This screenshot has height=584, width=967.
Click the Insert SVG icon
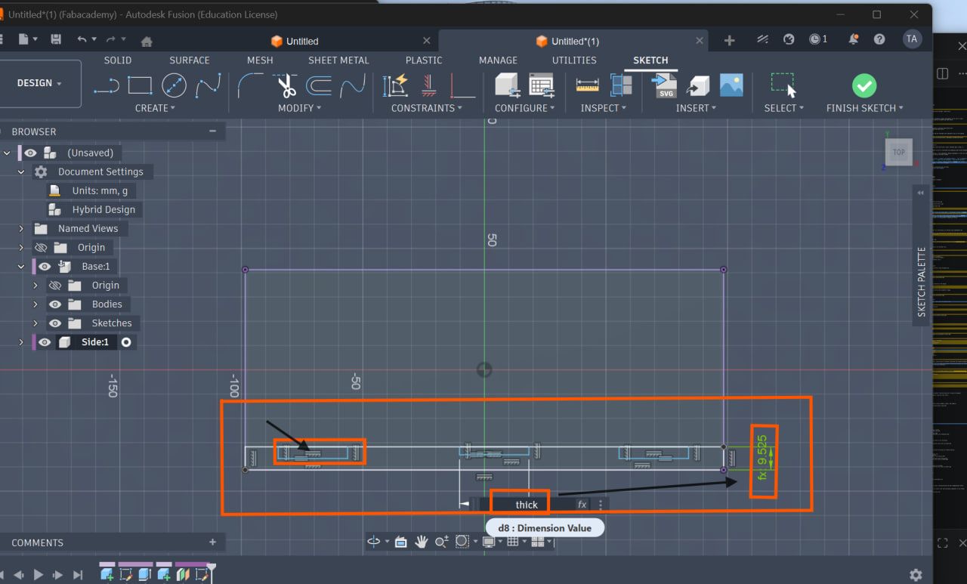coord(665,85)
